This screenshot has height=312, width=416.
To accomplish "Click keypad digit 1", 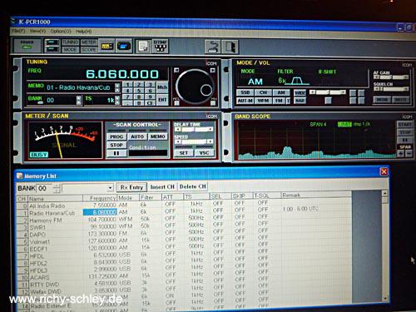I will pos(127,85).
